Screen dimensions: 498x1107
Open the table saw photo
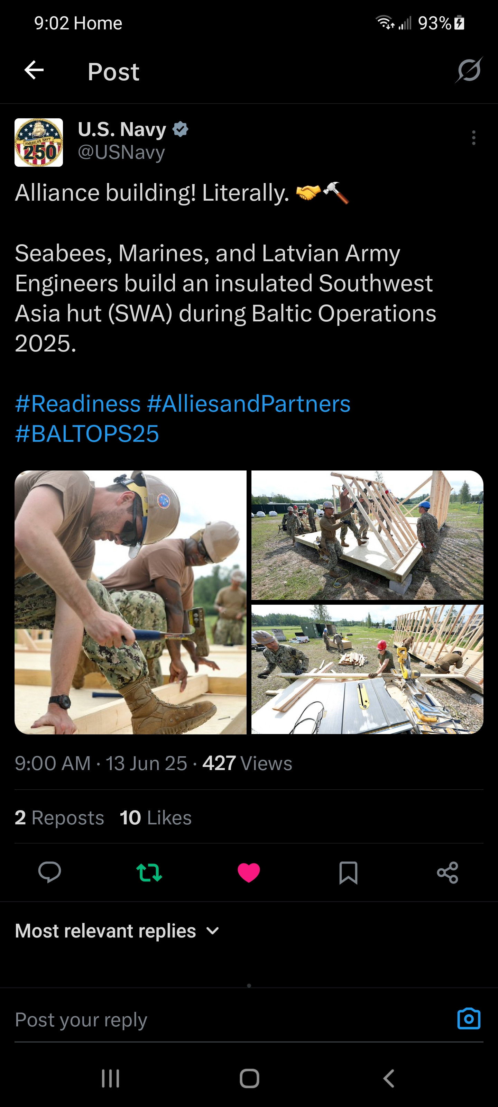(367, 669)
